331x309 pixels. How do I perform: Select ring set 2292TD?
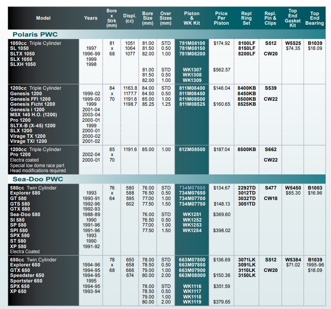pos(246,188)
